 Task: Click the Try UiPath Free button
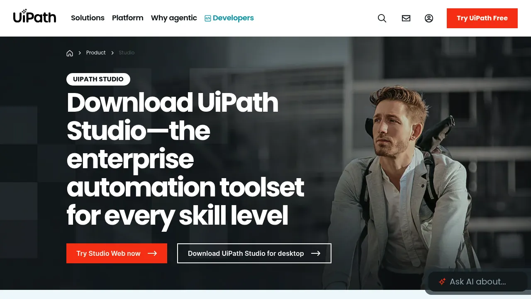pos(482,18)
